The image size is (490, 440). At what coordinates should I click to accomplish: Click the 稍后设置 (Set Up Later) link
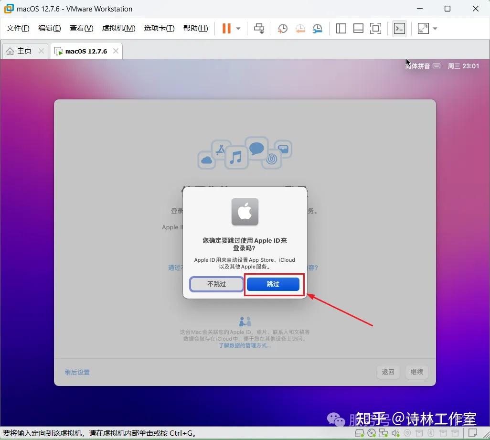coord(77,372)
